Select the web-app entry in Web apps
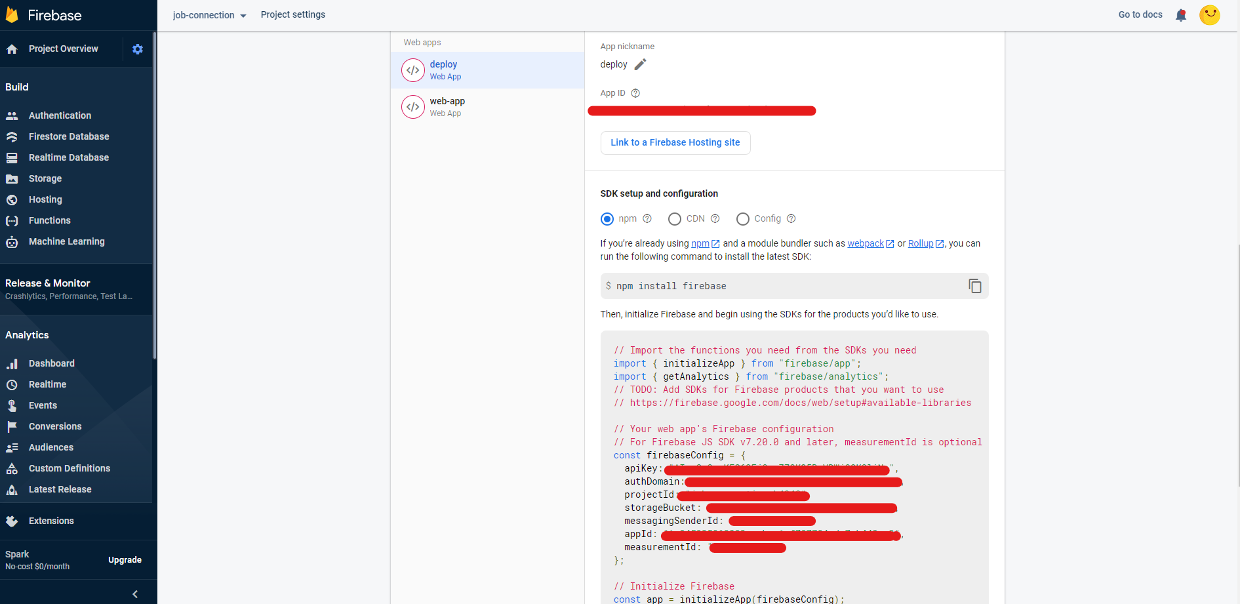This screenshot has height=604, width=1240. click(x=487, y=107)
